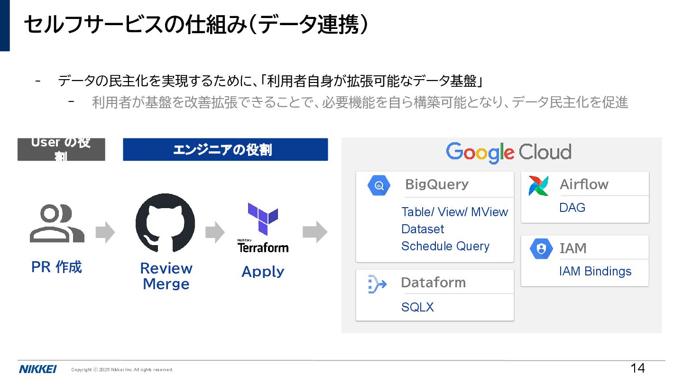Image resolution: width=683 pixels, height=384 pixels.
Task: Click the SQLX entry under Dataform
Action: (417, 307)
